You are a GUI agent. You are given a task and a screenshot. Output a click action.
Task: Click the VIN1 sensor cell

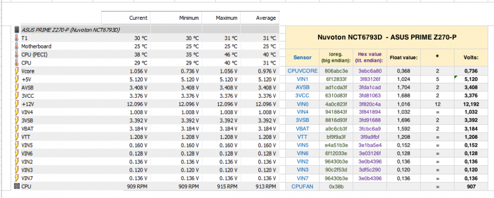coord(302,79)
